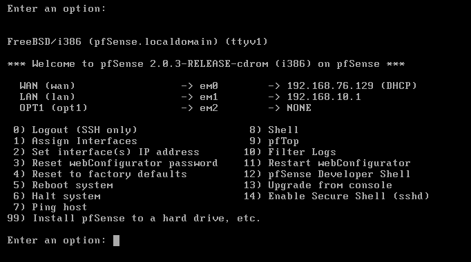Click the LAN IP address 192.168.10.1
Screen dimensions: 471x262
(x=324, y=97)
